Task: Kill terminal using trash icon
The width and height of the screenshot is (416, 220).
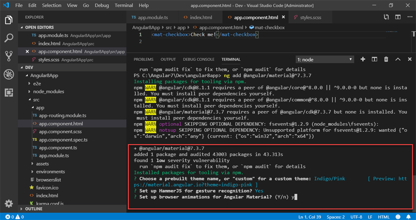Action: point(386,59)
